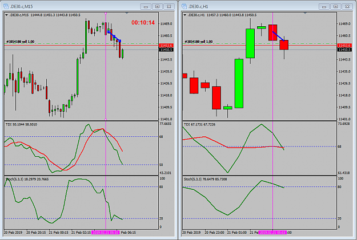Click the magenta 2019.02.21 05:15 date label in H1 chart
Screen dimensions: 357x240
tap(272, 233)
